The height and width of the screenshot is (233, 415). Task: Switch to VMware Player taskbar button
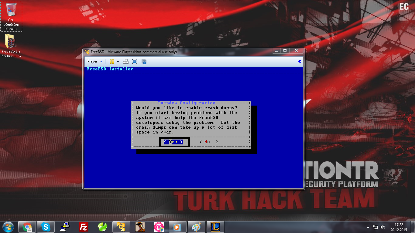pyautogui.click(x=121, y=227)
